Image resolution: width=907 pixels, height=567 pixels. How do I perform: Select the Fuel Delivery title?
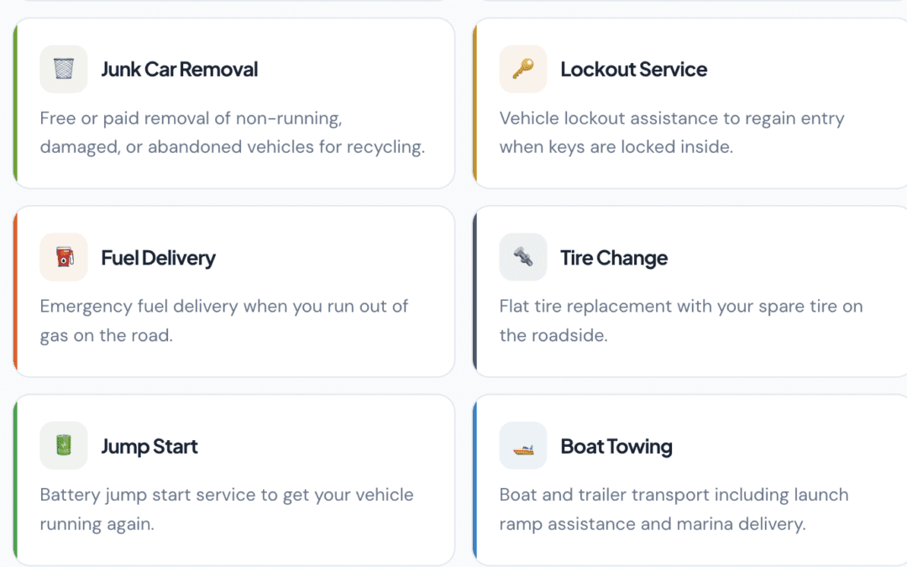(x=158, y=257)
